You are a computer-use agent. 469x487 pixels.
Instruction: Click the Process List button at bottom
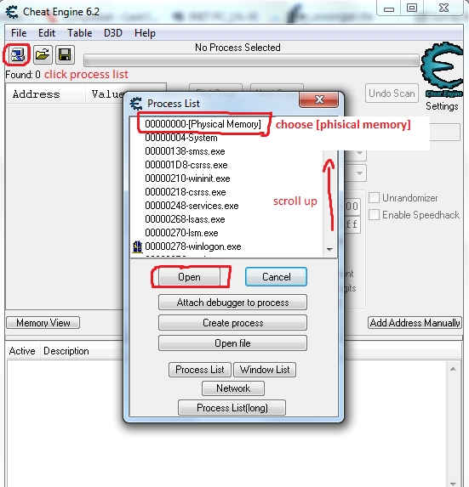tap(200, 370)
